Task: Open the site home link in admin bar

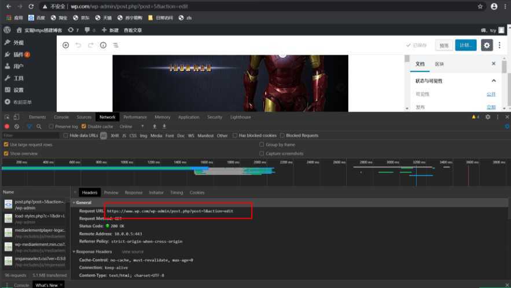Action: [x=40, y=30]
